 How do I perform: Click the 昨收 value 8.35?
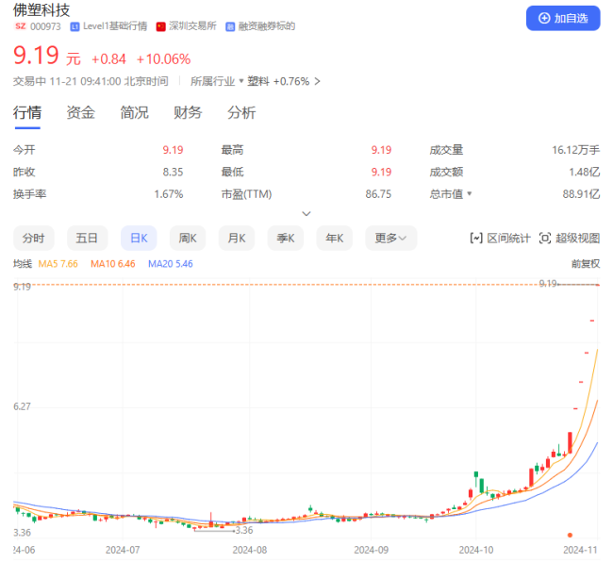click(173, 172)
